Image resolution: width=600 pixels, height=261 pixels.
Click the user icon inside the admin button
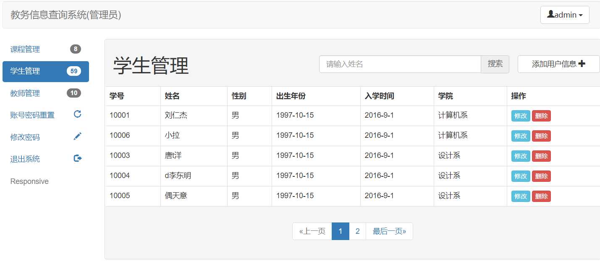point(551,14)
